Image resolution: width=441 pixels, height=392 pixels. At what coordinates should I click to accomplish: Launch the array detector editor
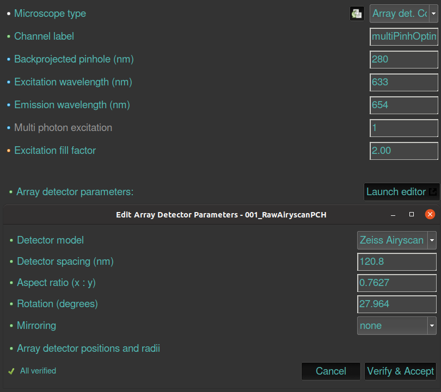point(402,192)
